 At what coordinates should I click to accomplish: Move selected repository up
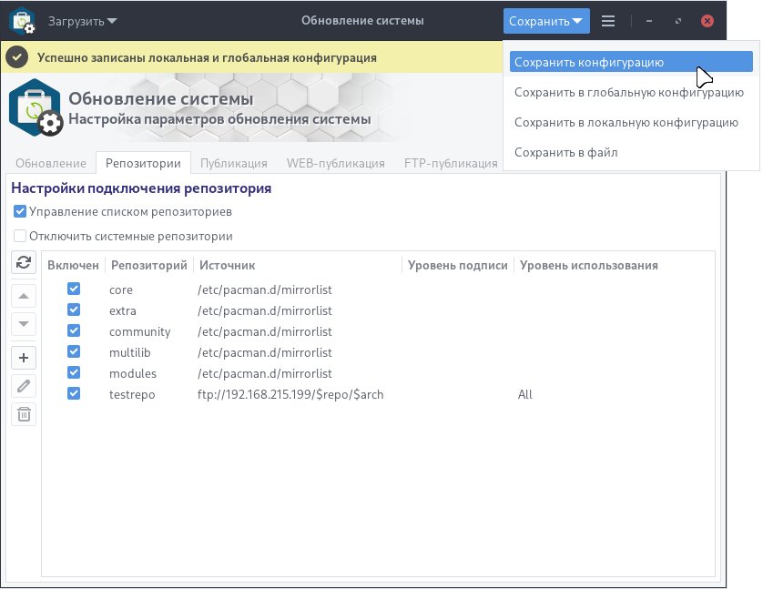(23, 295)
